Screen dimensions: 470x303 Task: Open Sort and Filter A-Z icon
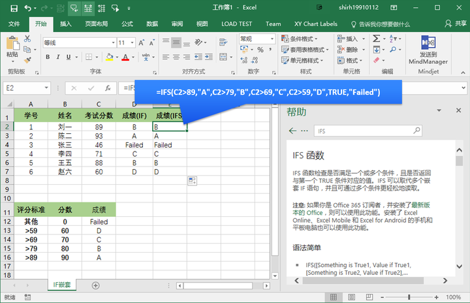tap(393, 39)
